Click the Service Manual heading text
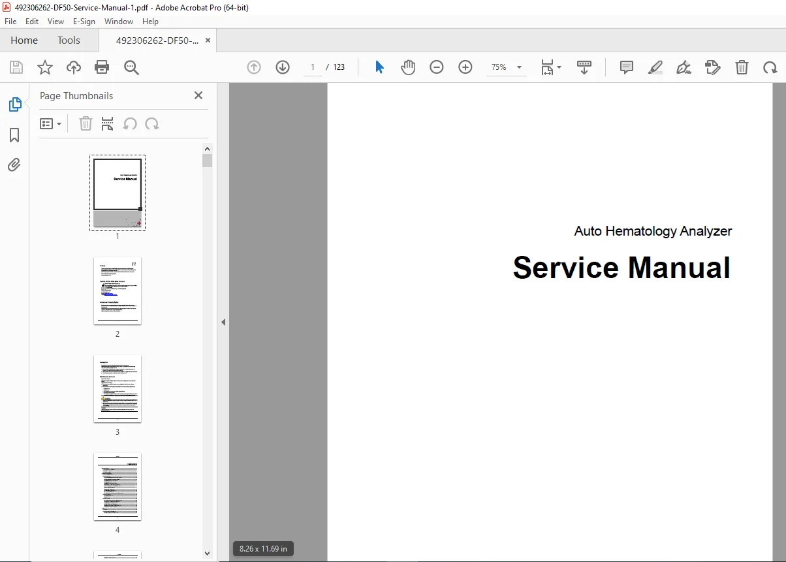Image resolution: width=786 pixels, height=562 pixels. [x=621, y=268]
